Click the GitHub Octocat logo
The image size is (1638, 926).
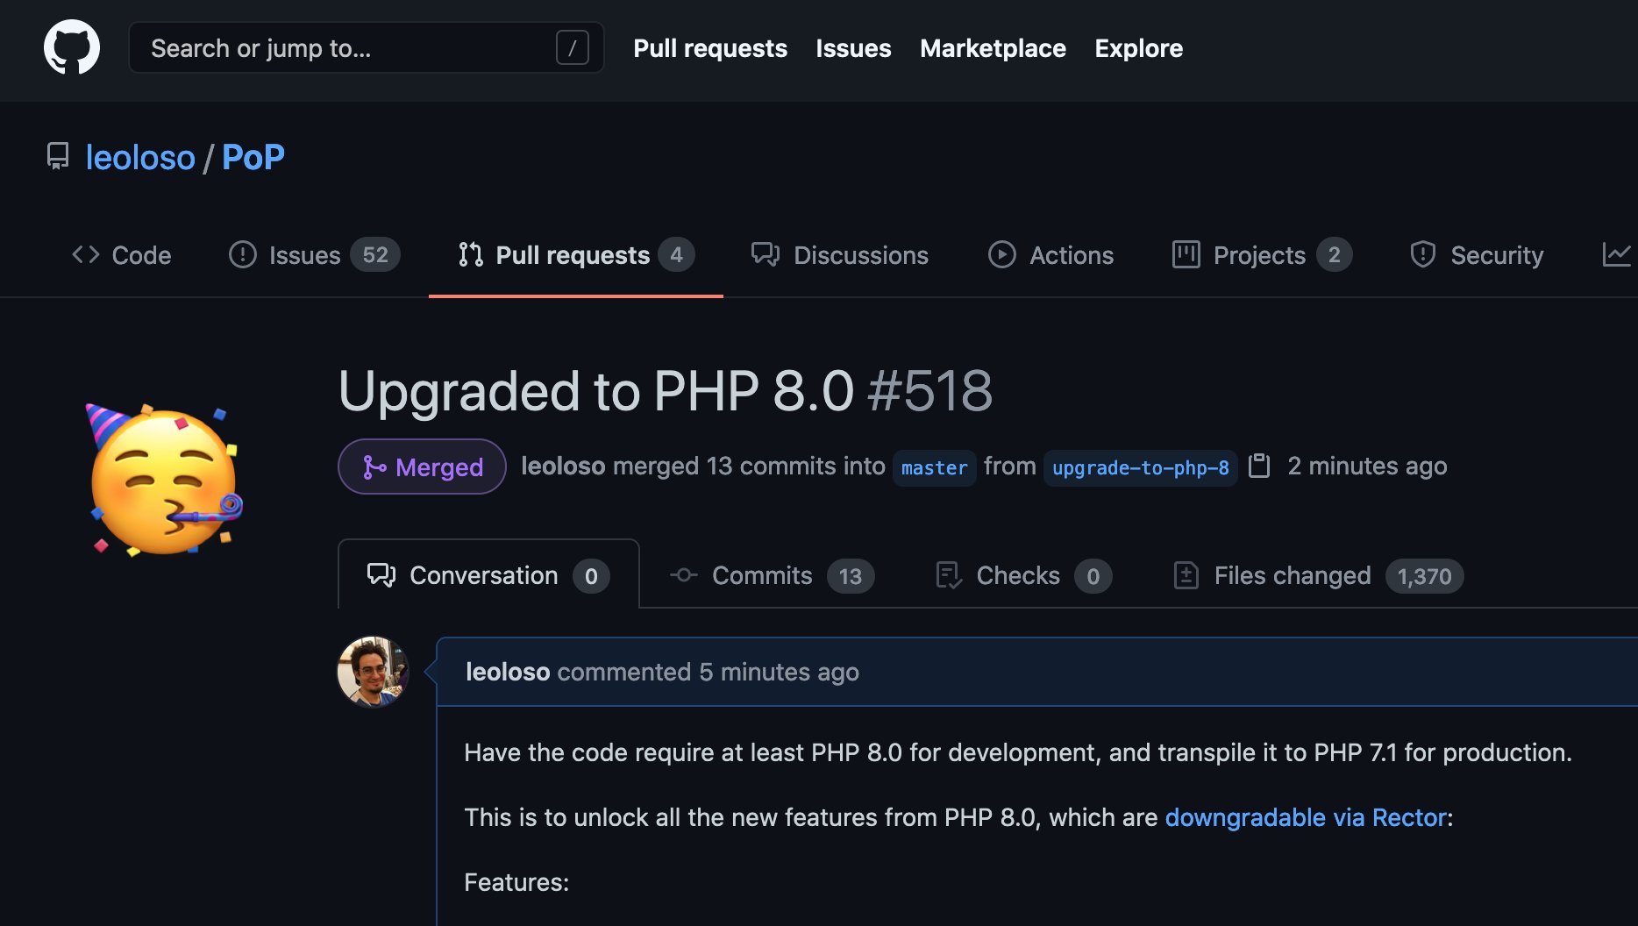click(x=72, y=47)
